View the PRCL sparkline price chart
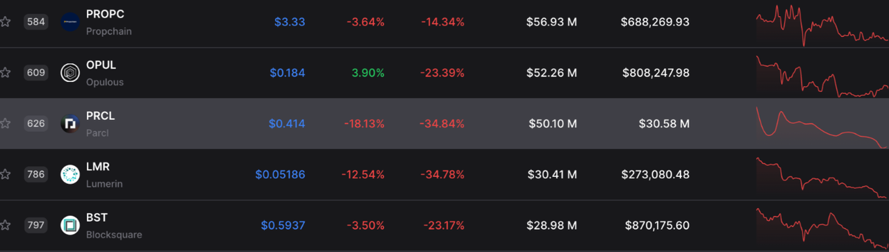 coord(822,127)
